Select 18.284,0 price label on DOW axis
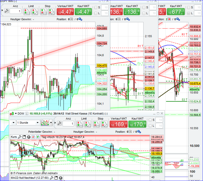The image size is (203, 181). (x=157, y=137)
